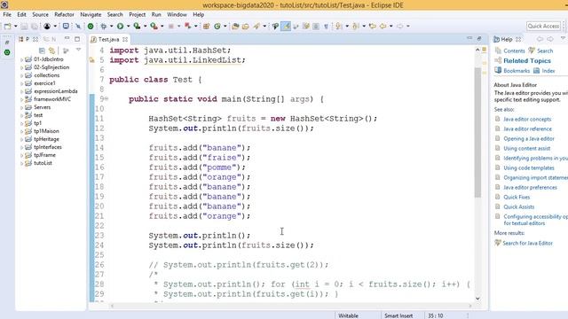This screenshot has width=568, height=319.
Task: Click the New Java Class icon
Action: (x=217, y=26)
